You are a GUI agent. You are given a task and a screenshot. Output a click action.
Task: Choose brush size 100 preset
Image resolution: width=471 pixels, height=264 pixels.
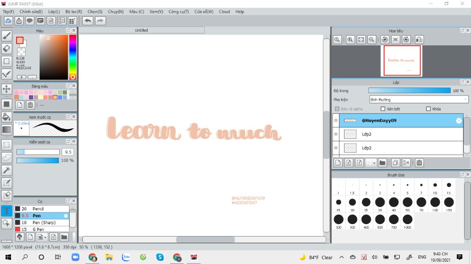[435, 203]
